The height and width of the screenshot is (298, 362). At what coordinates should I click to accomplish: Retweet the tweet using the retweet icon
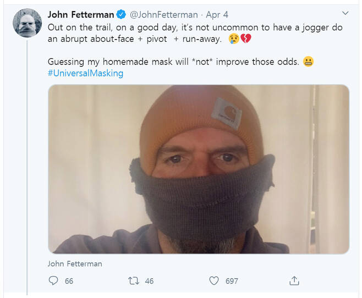tap(134, 281)
